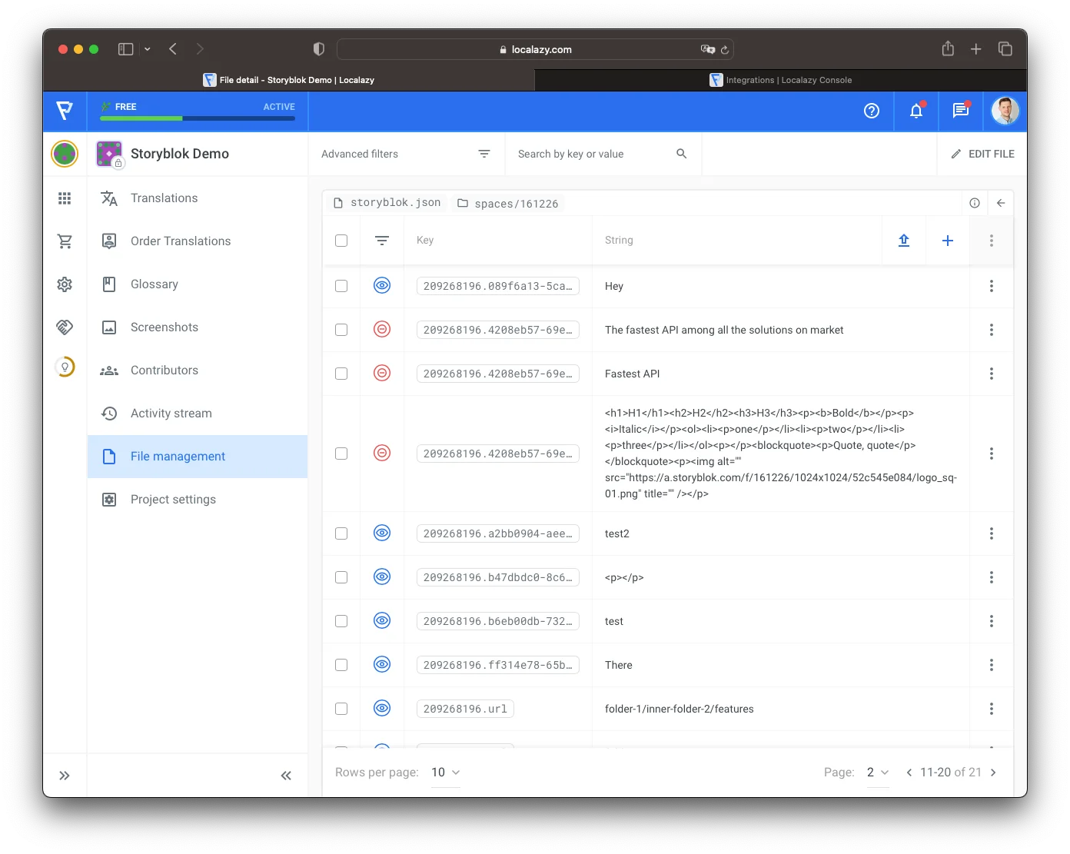This screenshot has width=1070, height=854.
Task: Select checkbox for 'The fastest API among' row
Action: click(x=341, y=330)
